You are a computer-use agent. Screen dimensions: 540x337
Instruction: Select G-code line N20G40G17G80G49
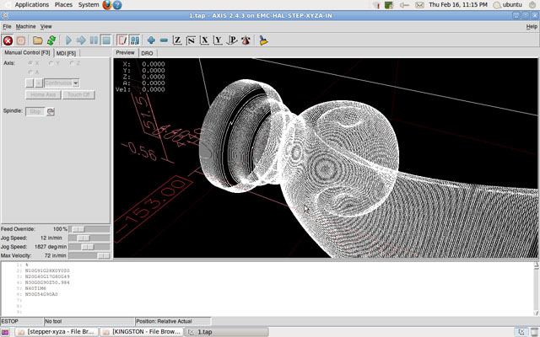coord(47,276)
